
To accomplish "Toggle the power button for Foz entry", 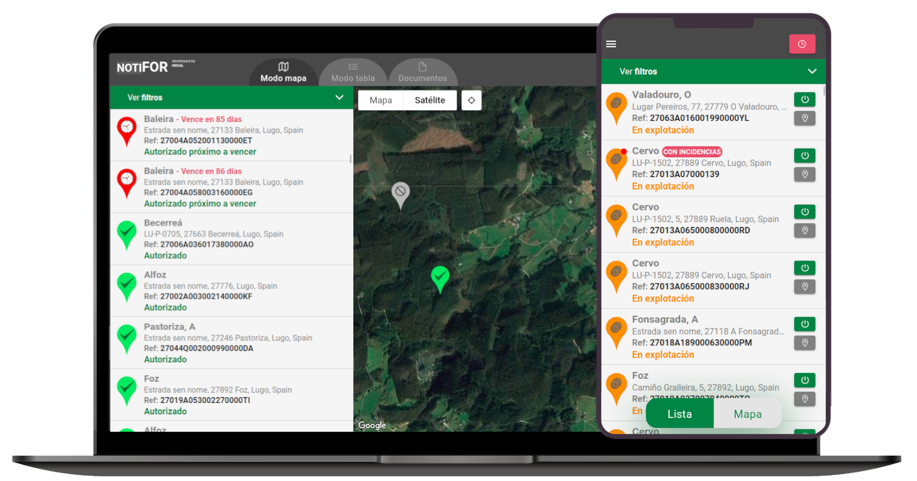I will [804, 380].
